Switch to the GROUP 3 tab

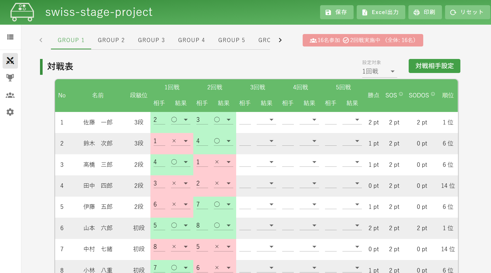pos(151,40)
